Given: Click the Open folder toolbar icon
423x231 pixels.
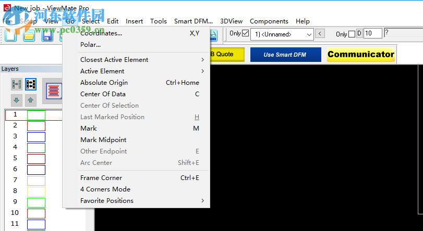Looking at the screenshot, I should (x=29, y=35).
